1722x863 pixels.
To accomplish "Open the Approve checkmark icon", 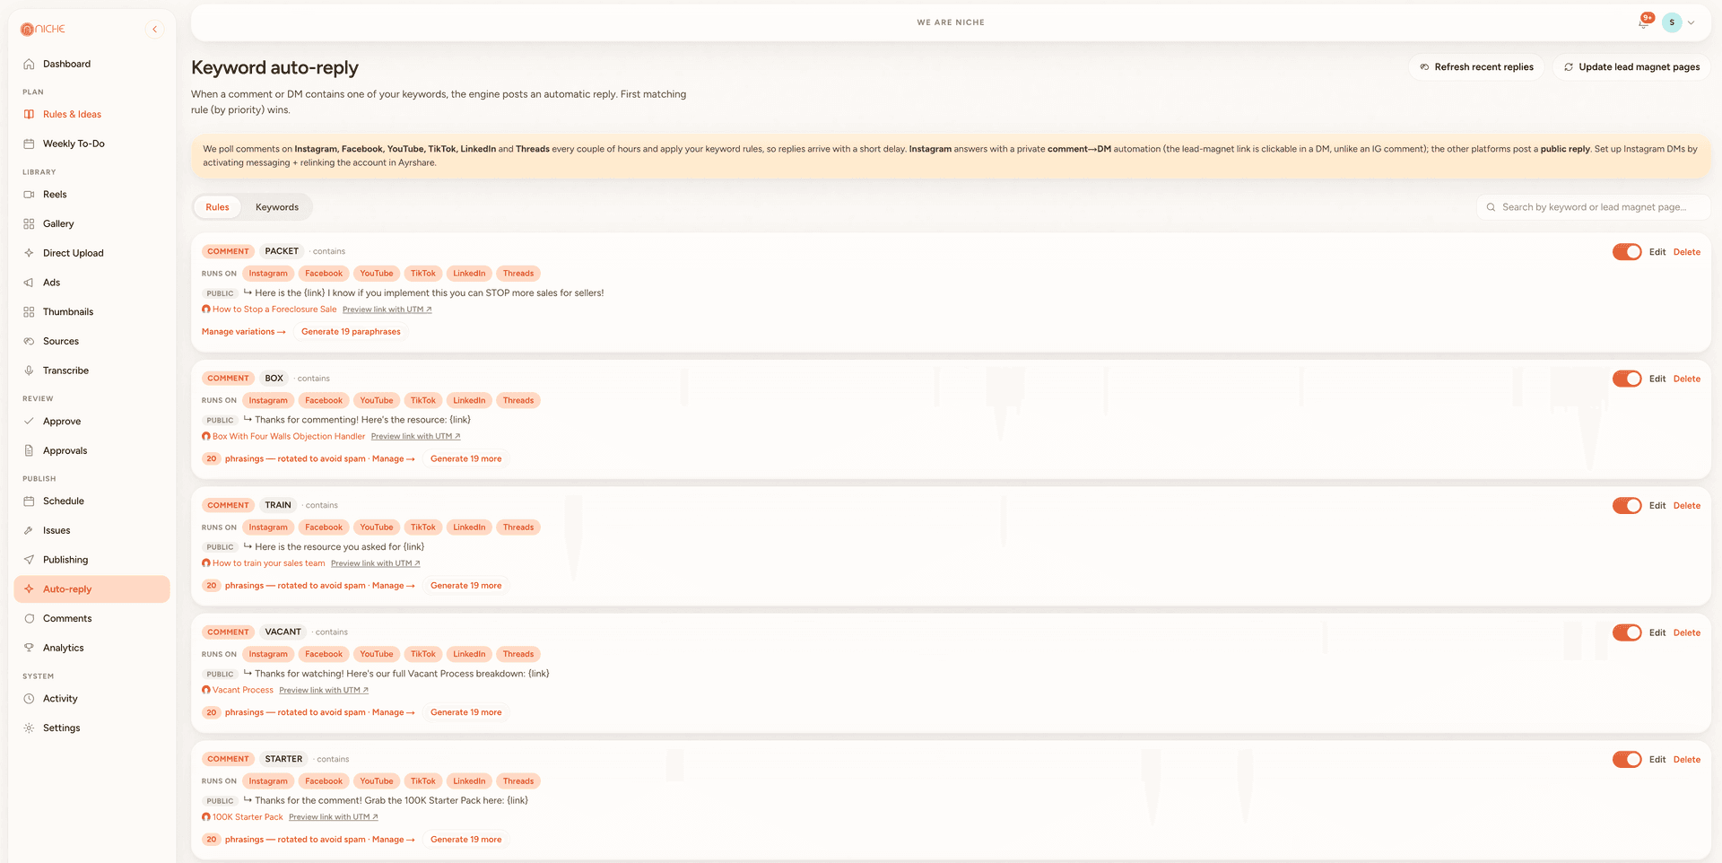I will 29,421.
